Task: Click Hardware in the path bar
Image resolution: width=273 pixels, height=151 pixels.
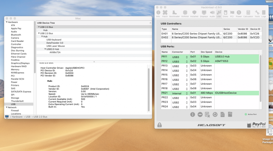Action: pos(17,117)
